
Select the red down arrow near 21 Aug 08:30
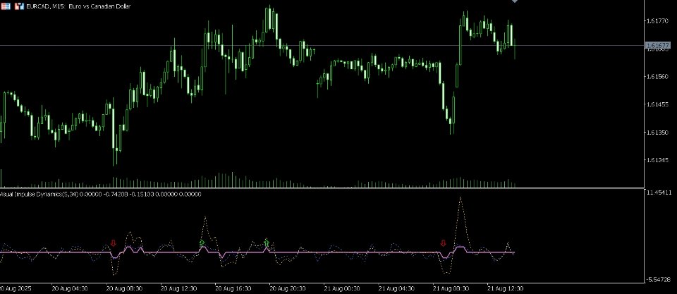click(x=443, y=243)
